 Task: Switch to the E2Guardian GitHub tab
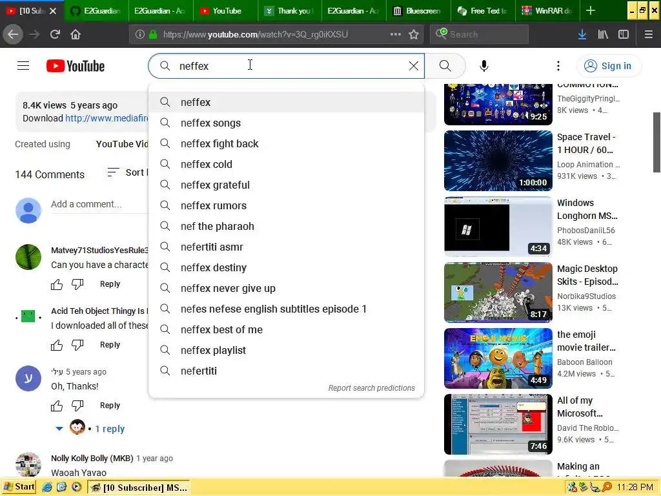[97, 11]
